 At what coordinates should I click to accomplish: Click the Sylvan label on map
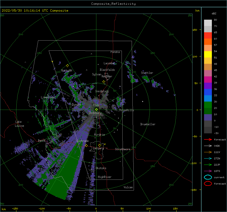pyautogui.click(x=97, y=74)
